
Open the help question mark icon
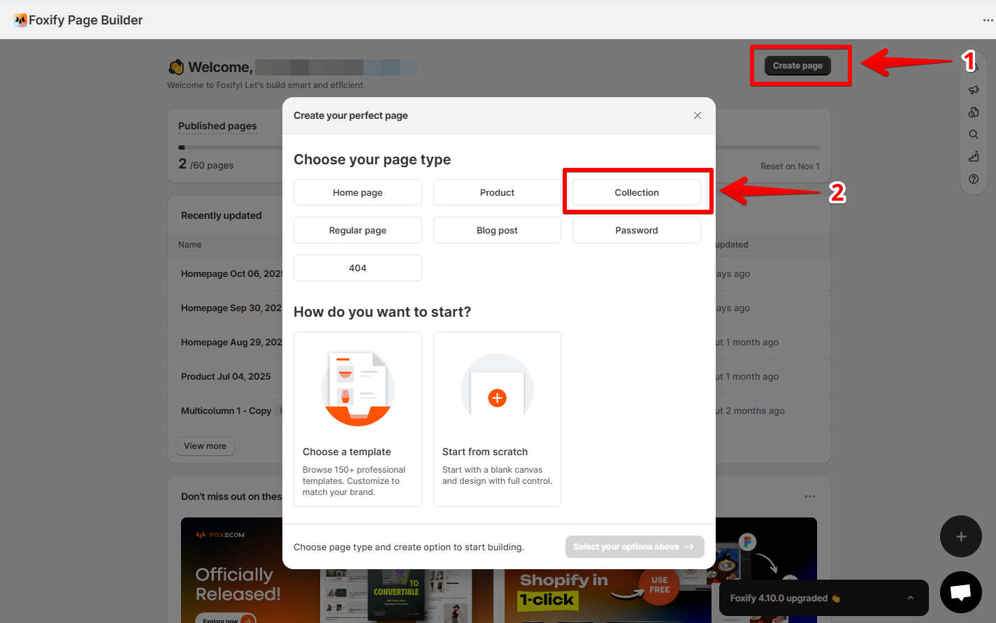(974, 179)
